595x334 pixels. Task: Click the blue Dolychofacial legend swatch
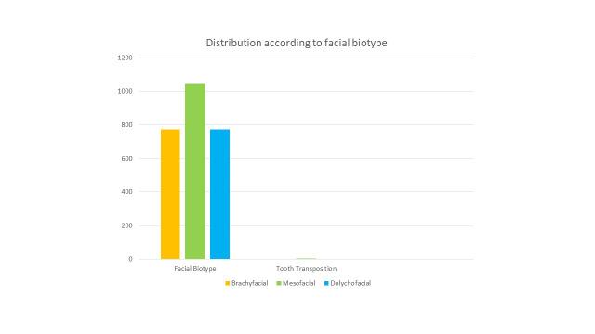[x=326, y=283]
